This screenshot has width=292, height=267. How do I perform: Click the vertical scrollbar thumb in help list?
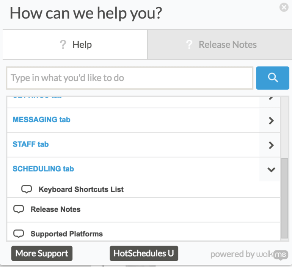[x=284, y=198]
